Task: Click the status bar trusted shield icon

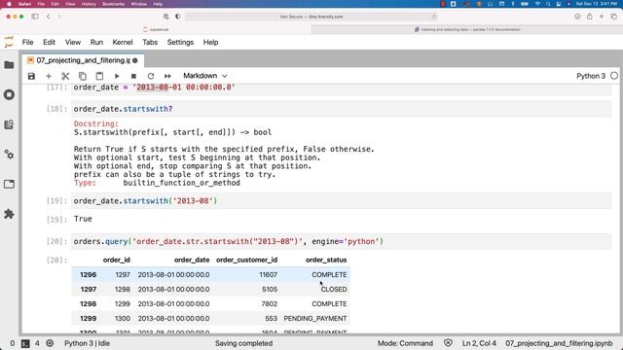Action: point(448,343)
